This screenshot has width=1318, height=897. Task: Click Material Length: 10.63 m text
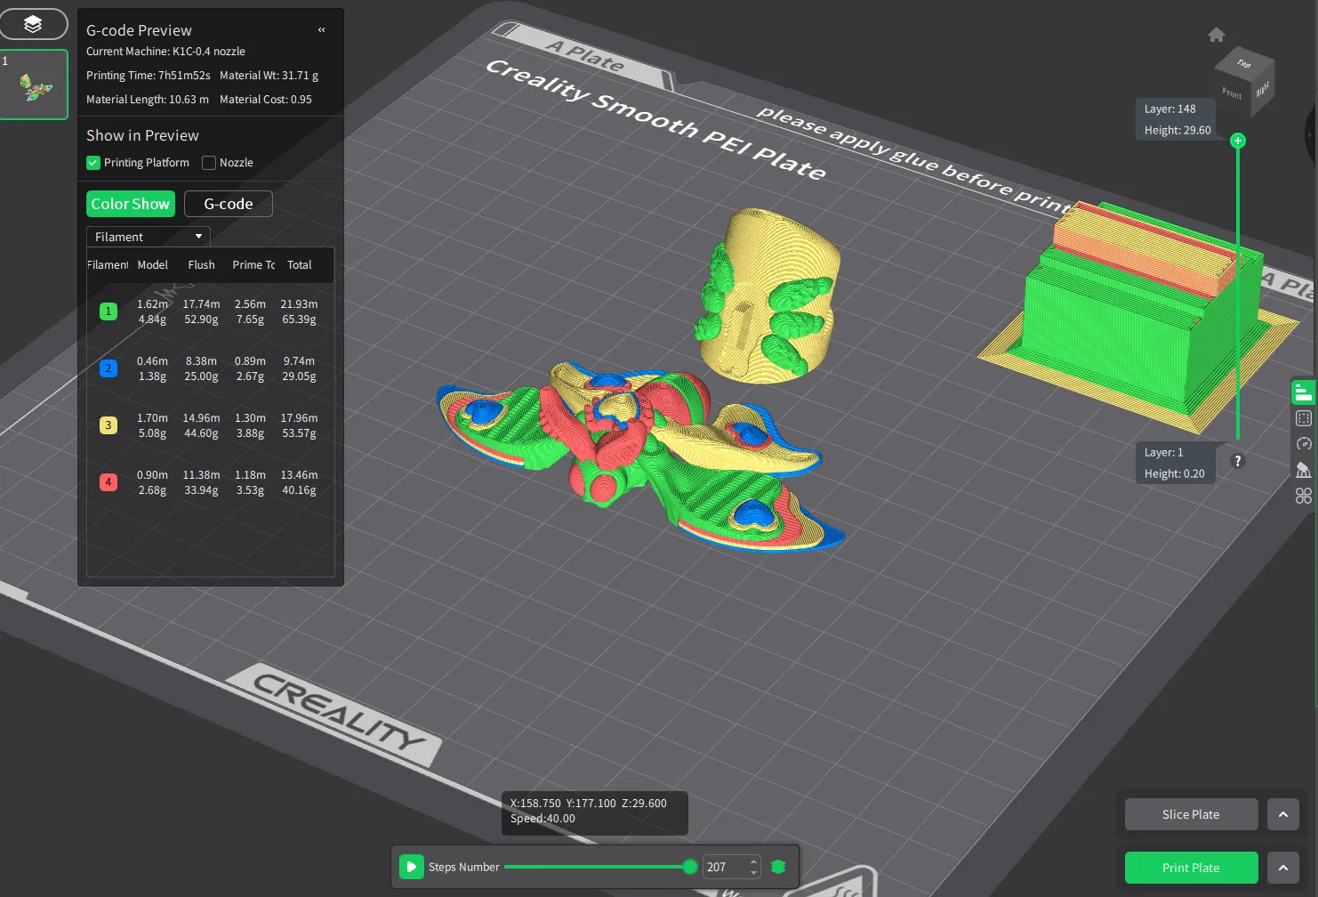[x=148, y=100]
